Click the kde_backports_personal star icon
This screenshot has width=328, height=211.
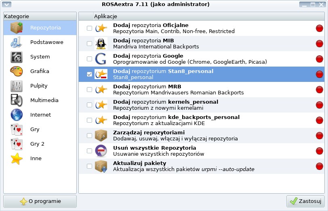click(x=101, y=120)
